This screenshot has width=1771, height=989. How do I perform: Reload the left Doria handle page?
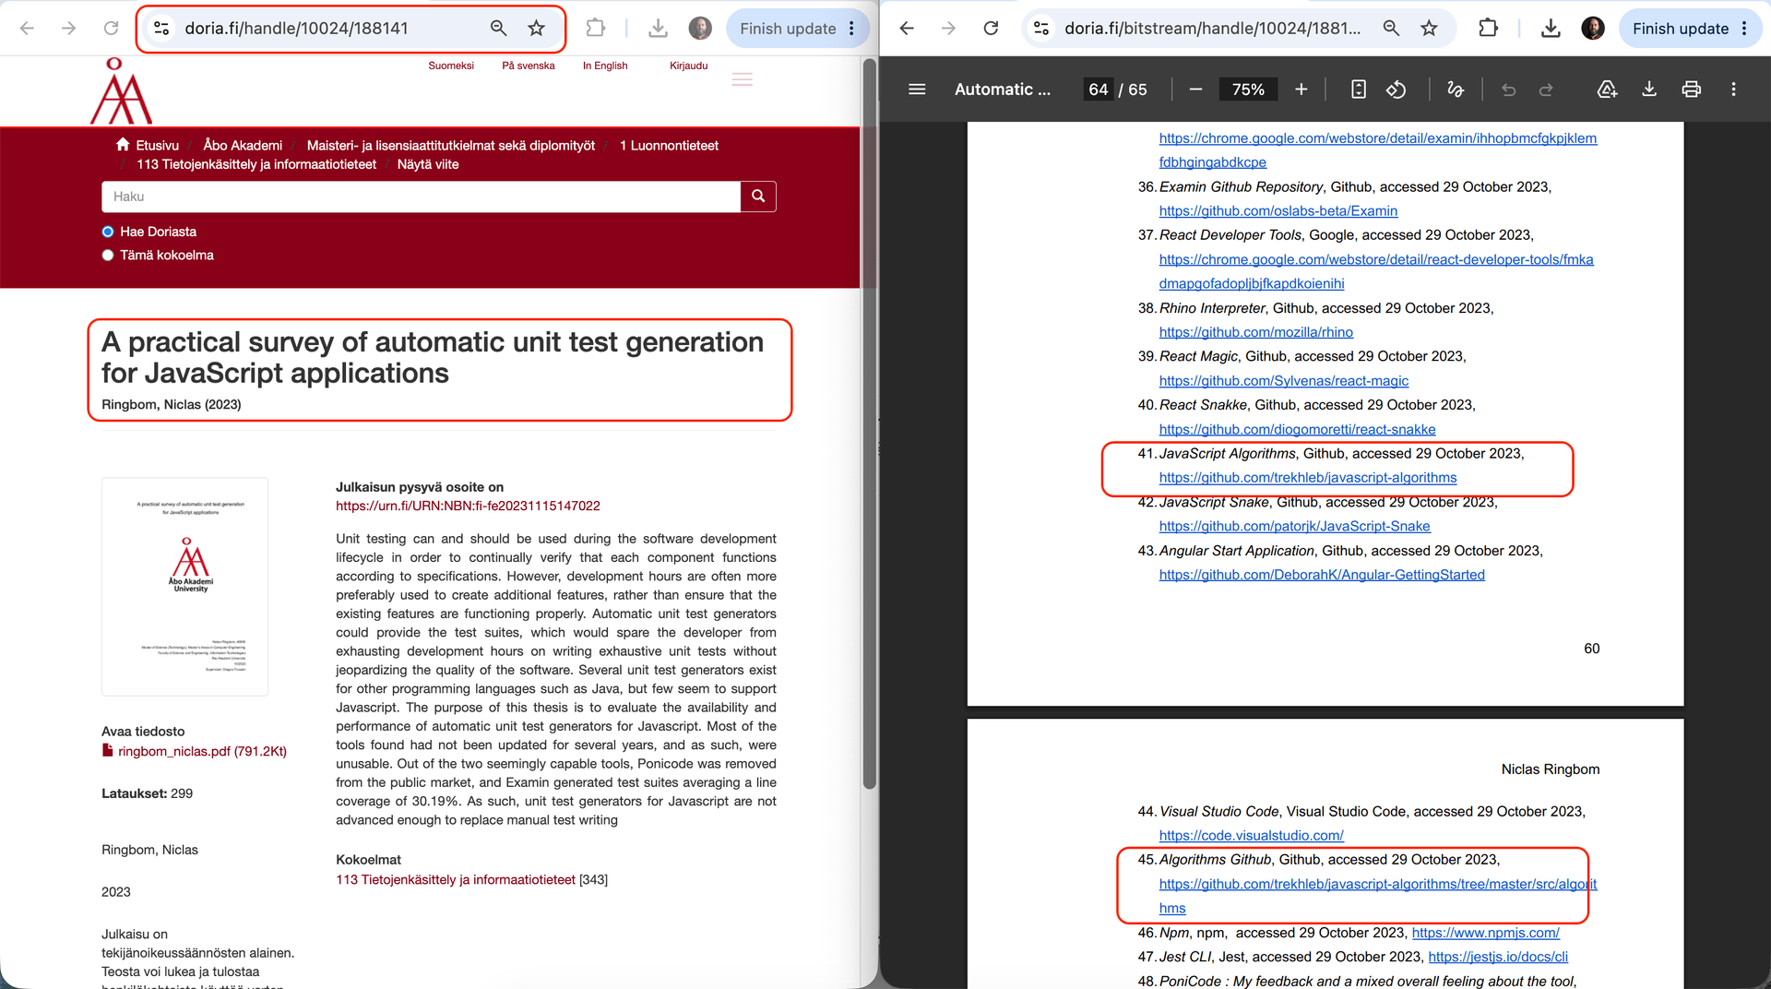tap(111, 28)
